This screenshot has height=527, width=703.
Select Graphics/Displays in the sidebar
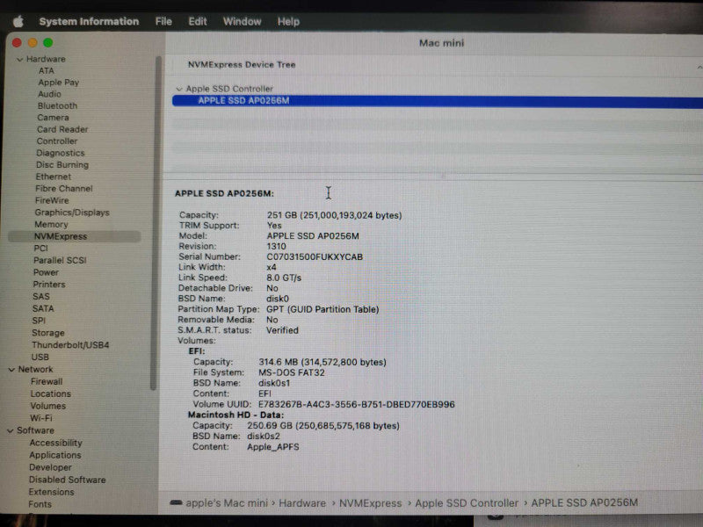tap(72, 213)
